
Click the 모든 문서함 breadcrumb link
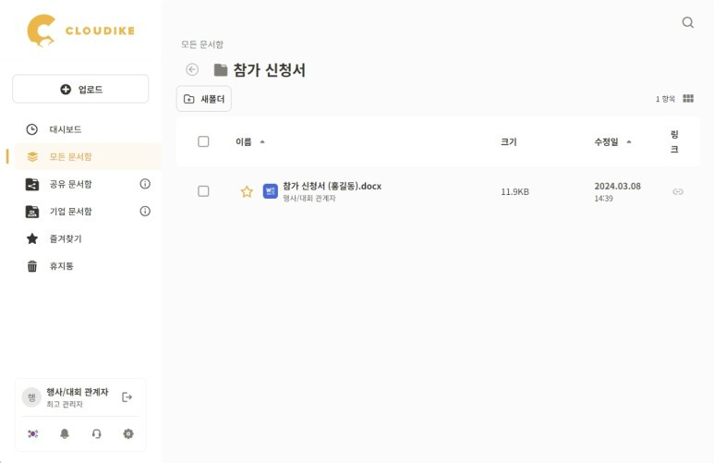tap(202, 44)
